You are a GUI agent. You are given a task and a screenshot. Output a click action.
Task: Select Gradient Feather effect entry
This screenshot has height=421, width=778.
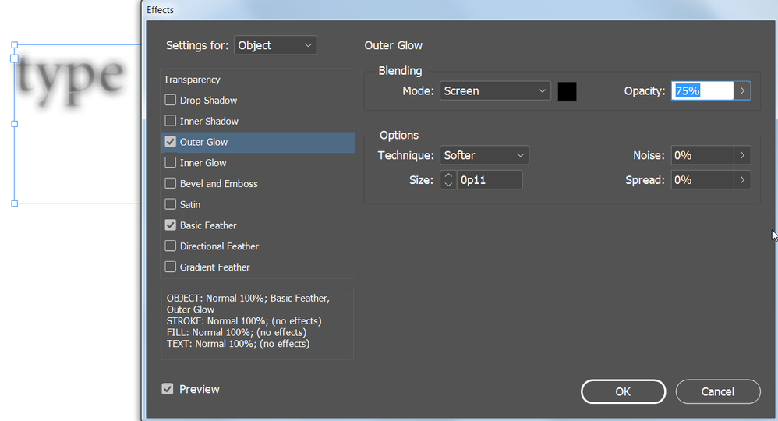tap(215, 267)
